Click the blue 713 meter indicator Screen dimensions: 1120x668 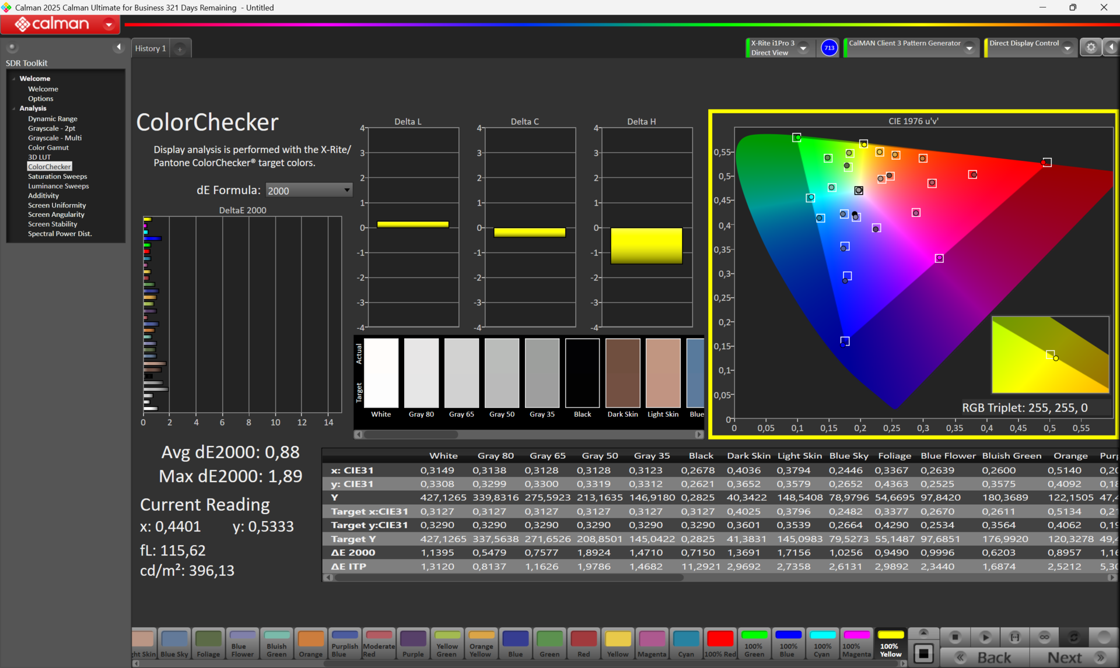click(829, 48)
